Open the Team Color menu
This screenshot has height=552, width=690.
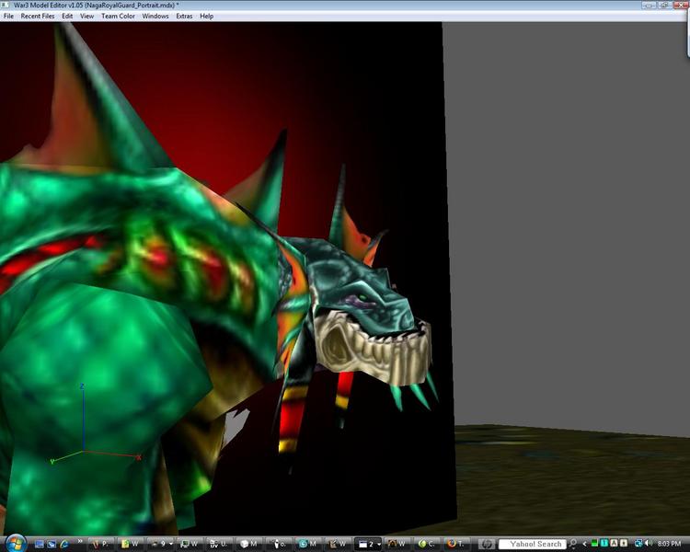(x=118, y=17)
